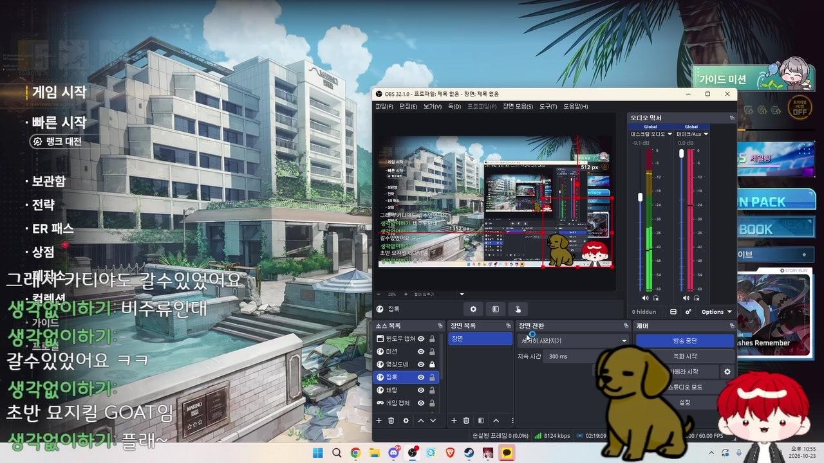Open the 장면 모음(S) menu
The width and height of the screenshot is (824, 463).
tap(518, 106)
